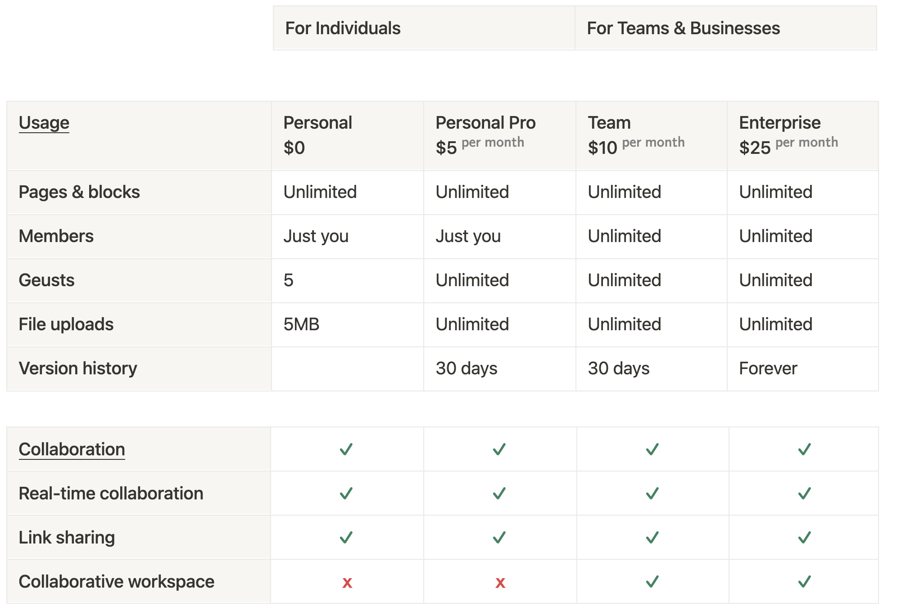Click the Version history row label
The image size is (897, 611).
click(78, 368)
